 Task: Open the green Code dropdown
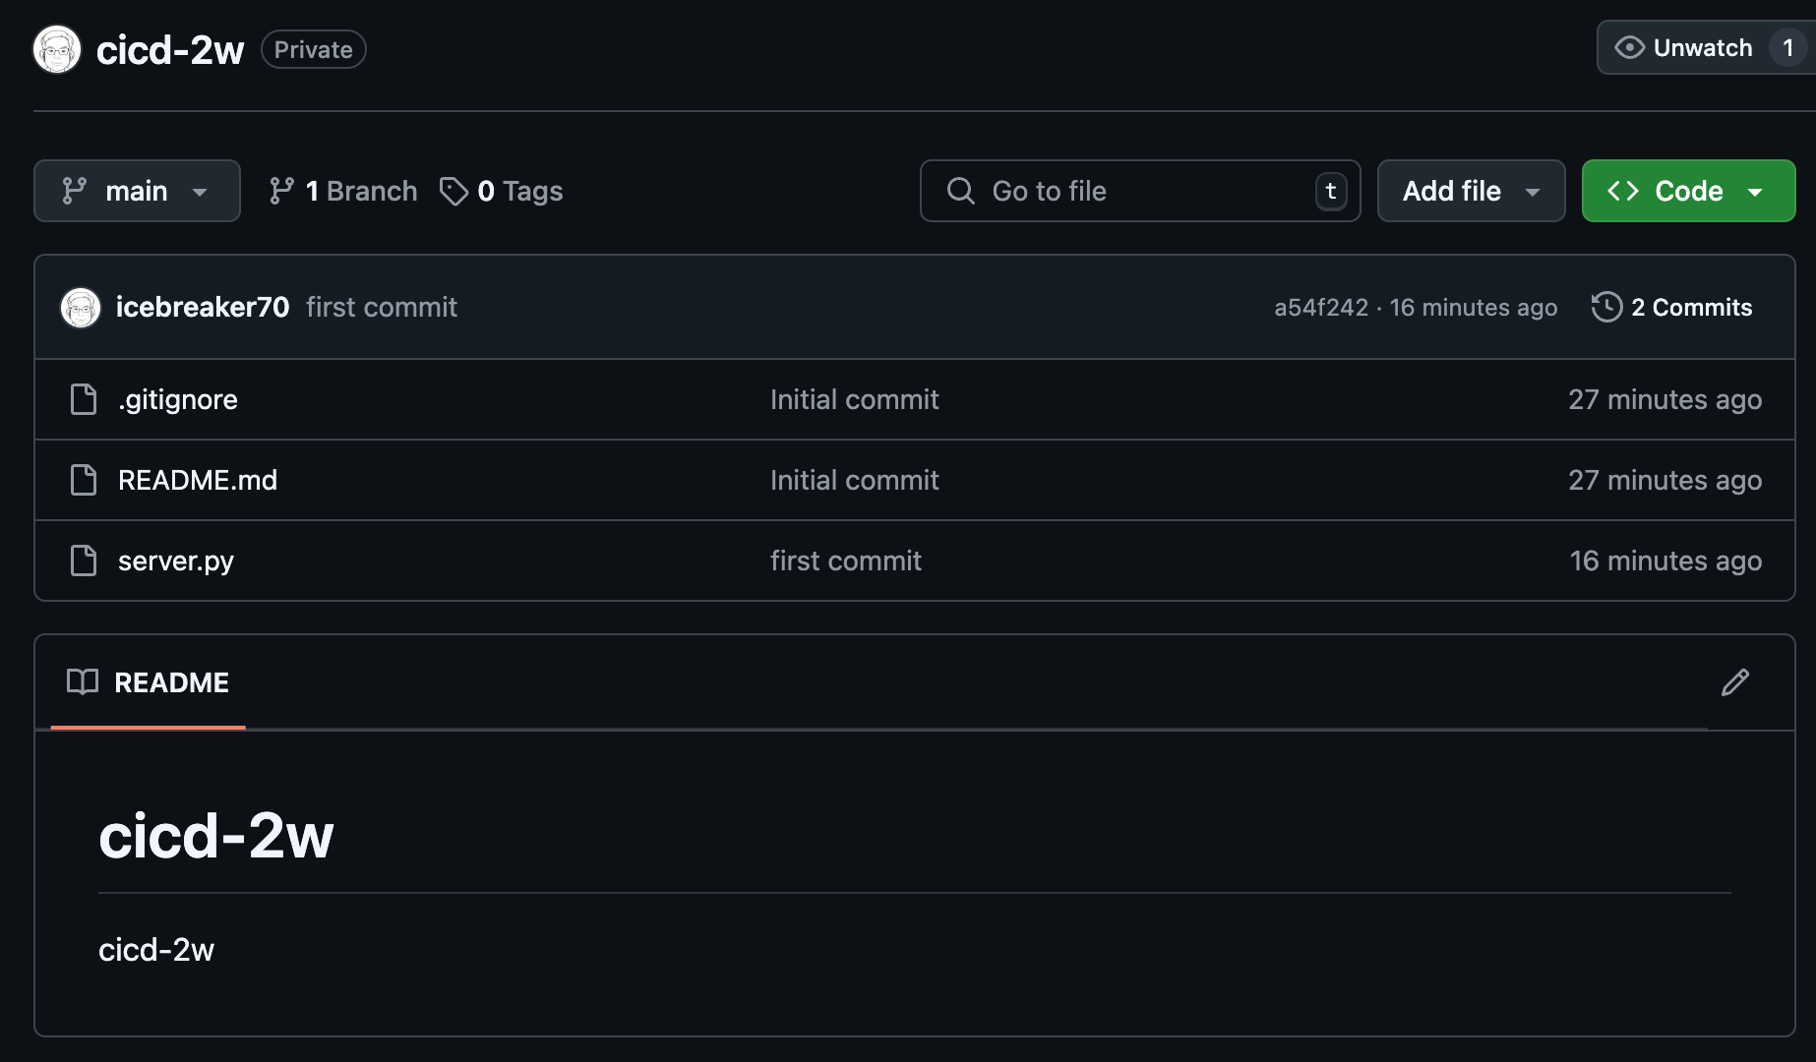coord(1688,191)
